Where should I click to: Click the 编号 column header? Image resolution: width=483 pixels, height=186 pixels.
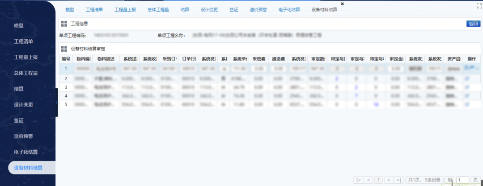click(66, 59)
